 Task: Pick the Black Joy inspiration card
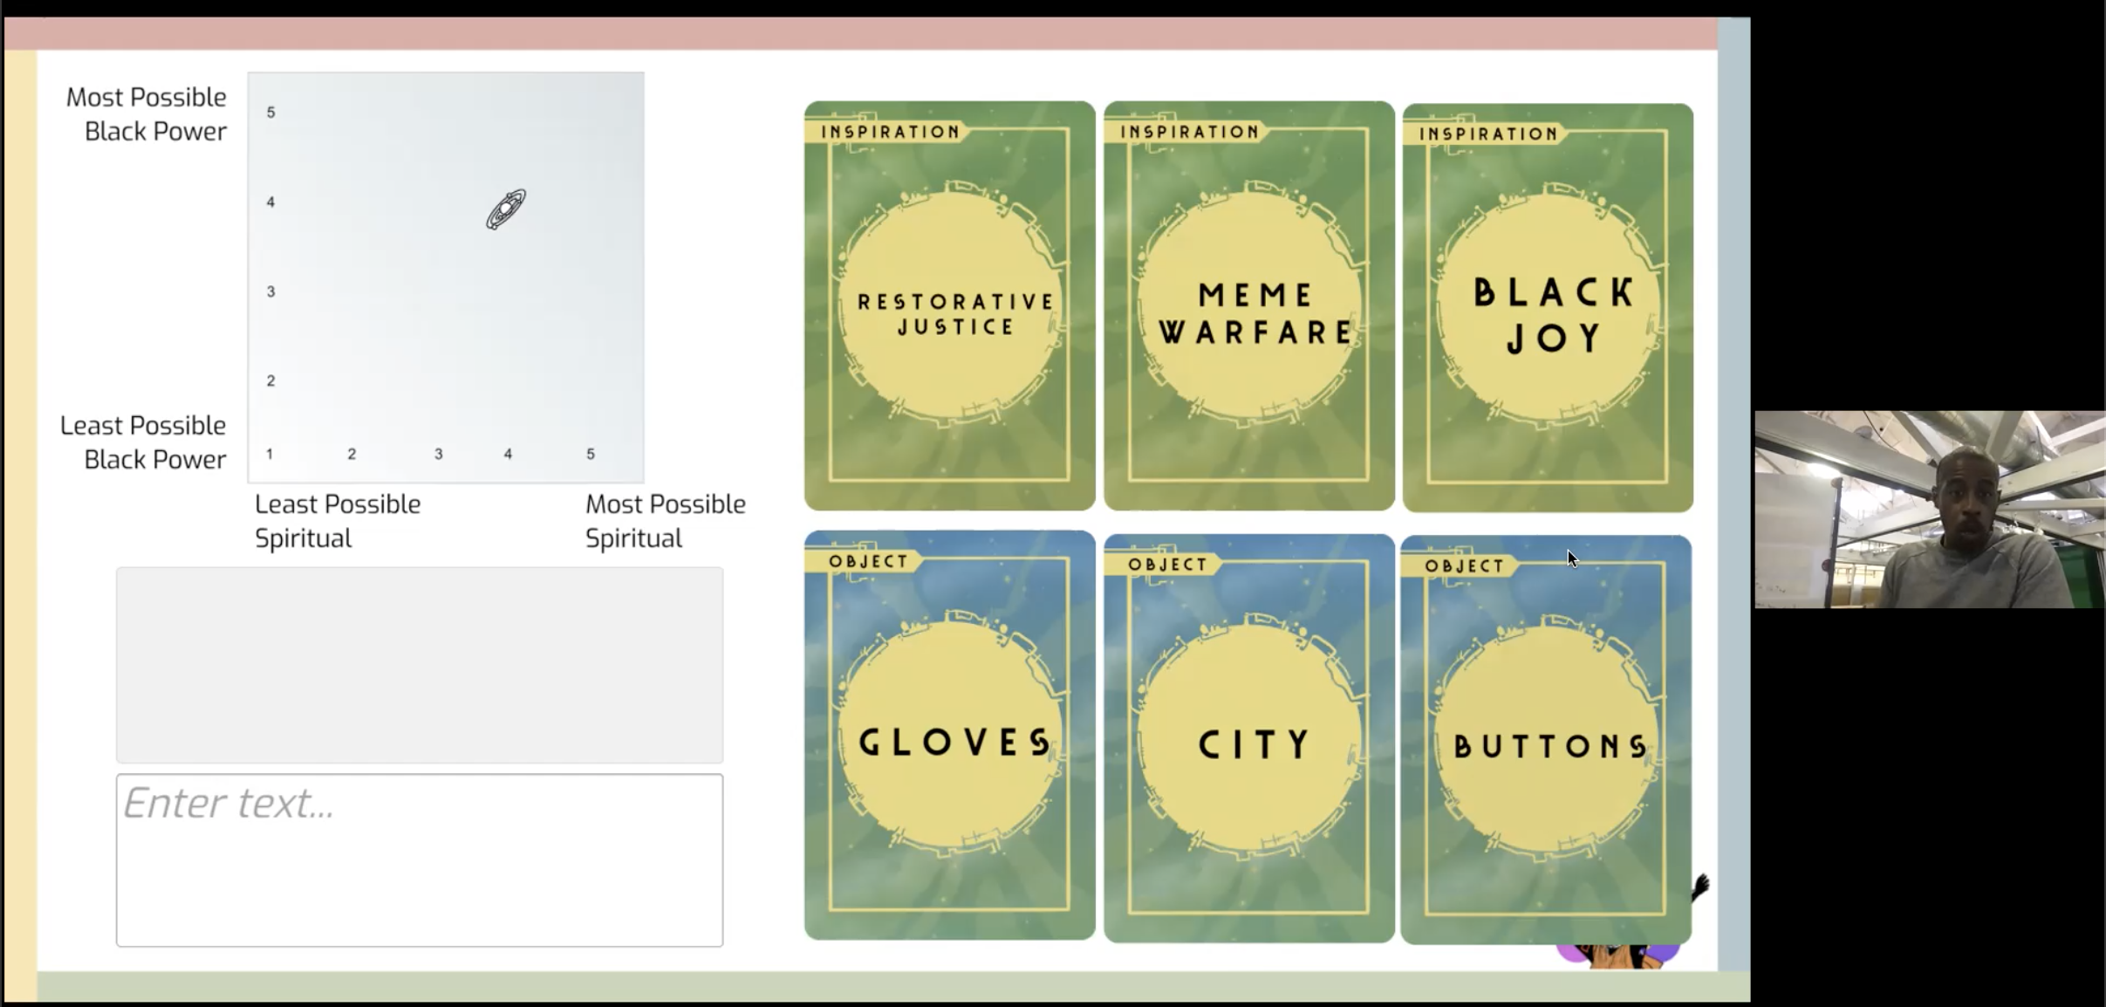[x=1548, y=307]
